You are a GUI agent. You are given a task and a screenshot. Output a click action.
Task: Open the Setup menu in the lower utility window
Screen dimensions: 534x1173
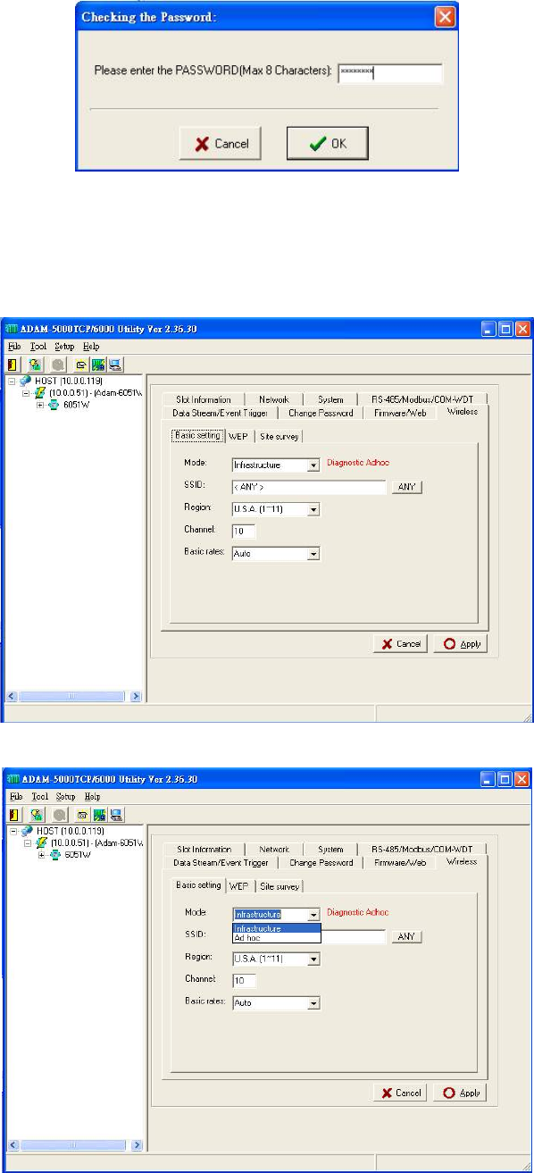[65, 796]
